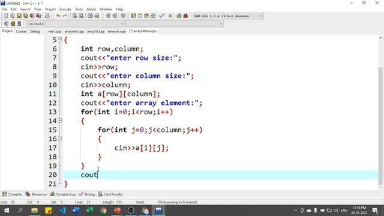Screen dimensions: 384x216
Task: Click the Close file toolbar icon
Action: coord(32,16)
